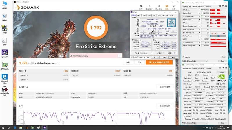Click the CPU-Z taskbar icon
Screen dimensions: 232x130
click(44, 128)
